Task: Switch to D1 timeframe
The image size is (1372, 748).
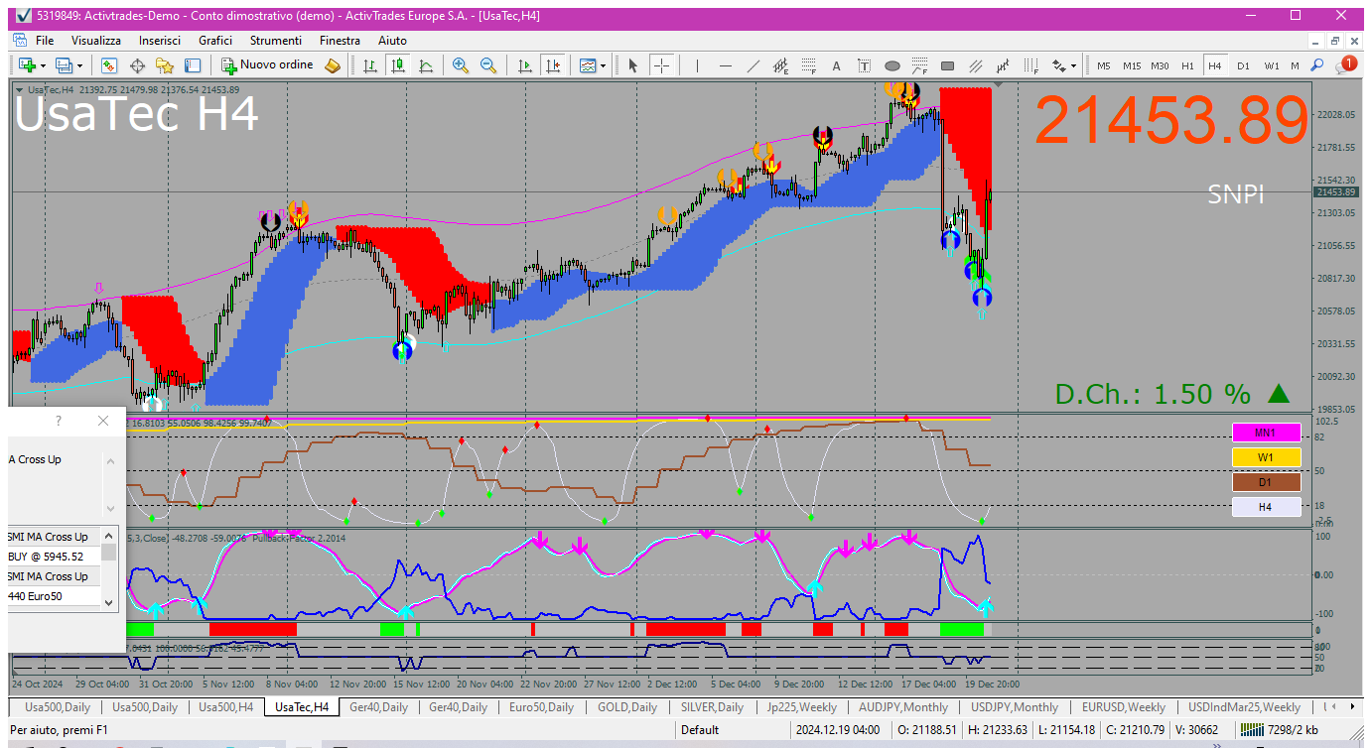Action: coord(1243,65)
